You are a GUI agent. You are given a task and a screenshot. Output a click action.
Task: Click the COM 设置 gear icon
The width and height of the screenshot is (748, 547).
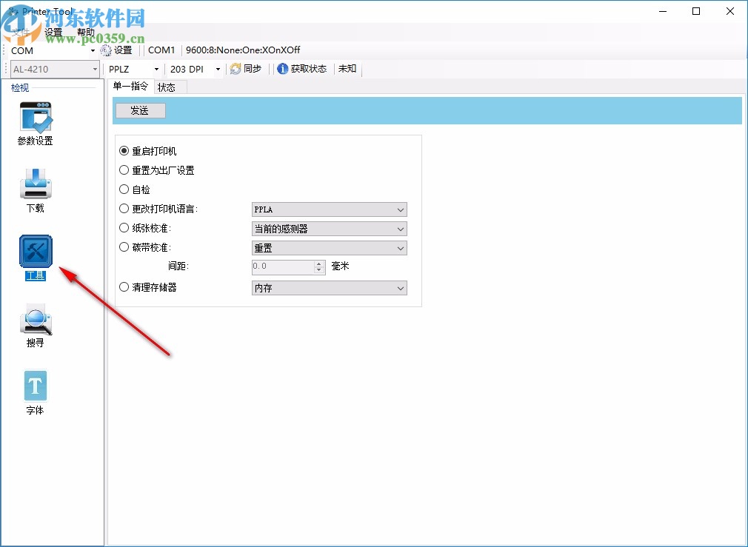(105, 50)
